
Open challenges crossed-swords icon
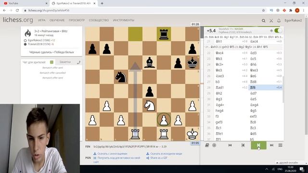(271, 21)
